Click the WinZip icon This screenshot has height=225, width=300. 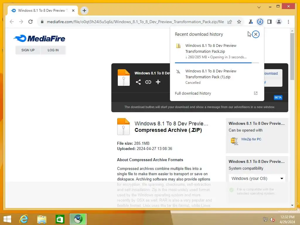(234, 141)
